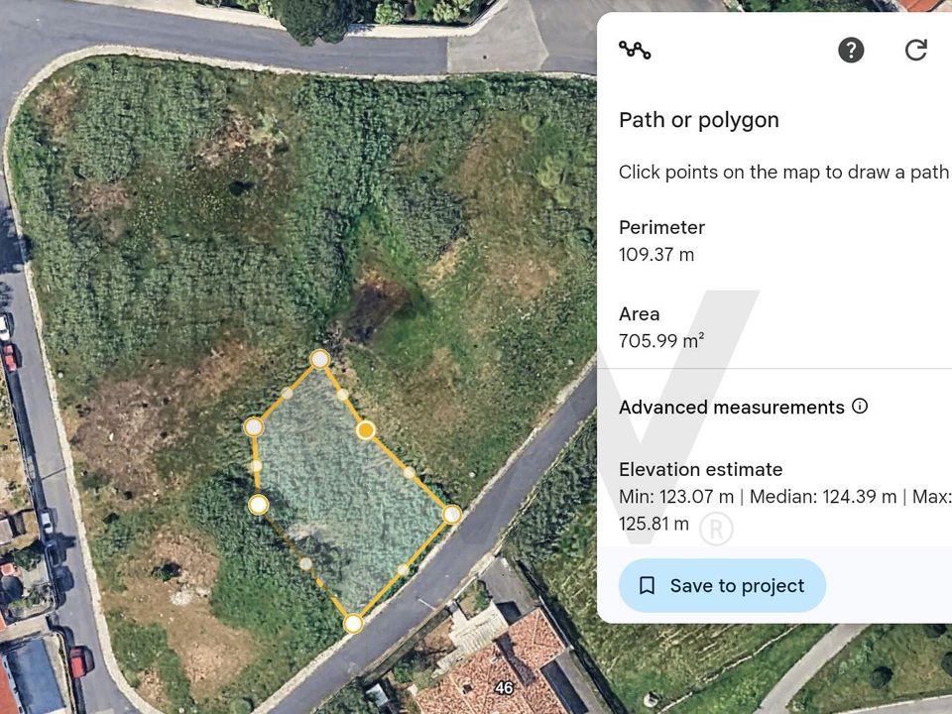The image size is (952, 714).
Task: Click the upper-left polygon vertex handle
Action: click(x=254, y=426)
